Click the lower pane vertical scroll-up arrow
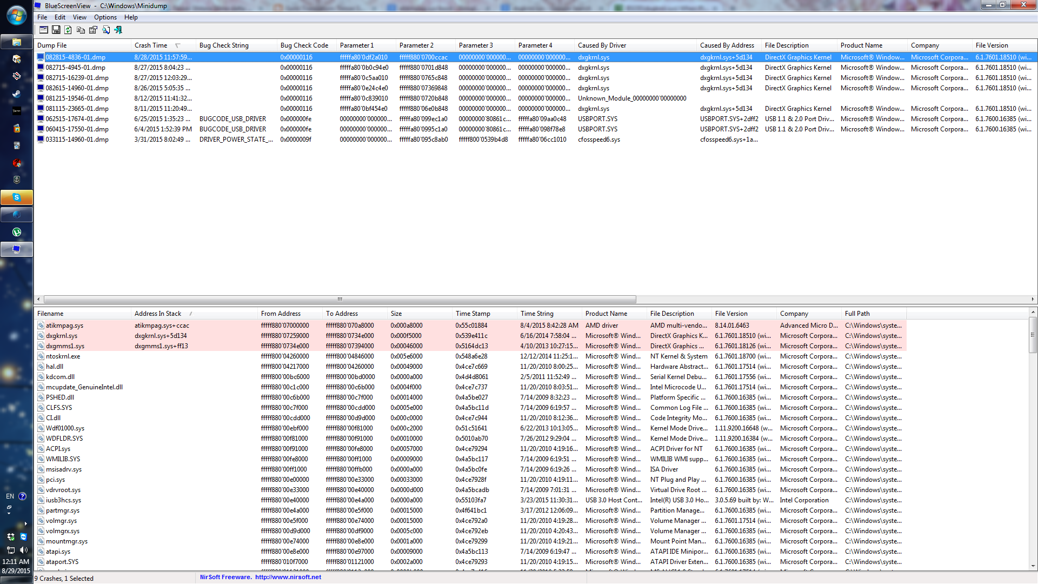The height and width of the screenshot is (584, 1038). coord(1033,313)
